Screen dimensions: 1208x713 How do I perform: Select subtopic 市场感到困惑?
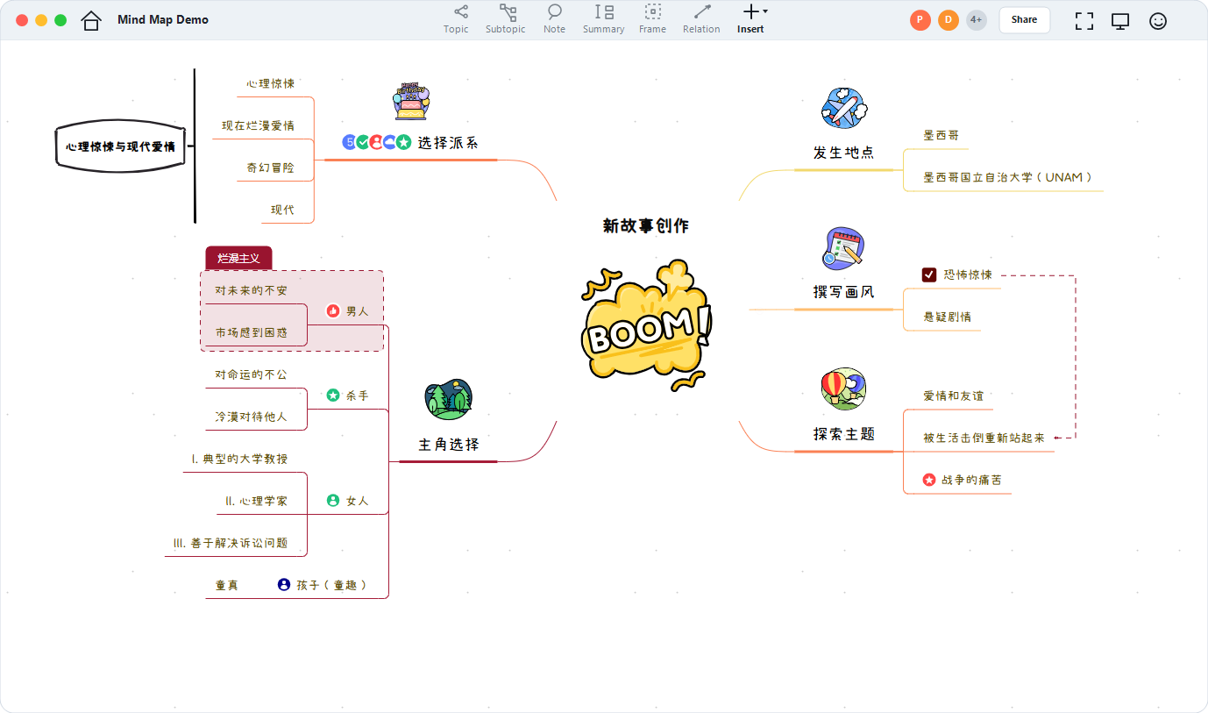[252, 332]
